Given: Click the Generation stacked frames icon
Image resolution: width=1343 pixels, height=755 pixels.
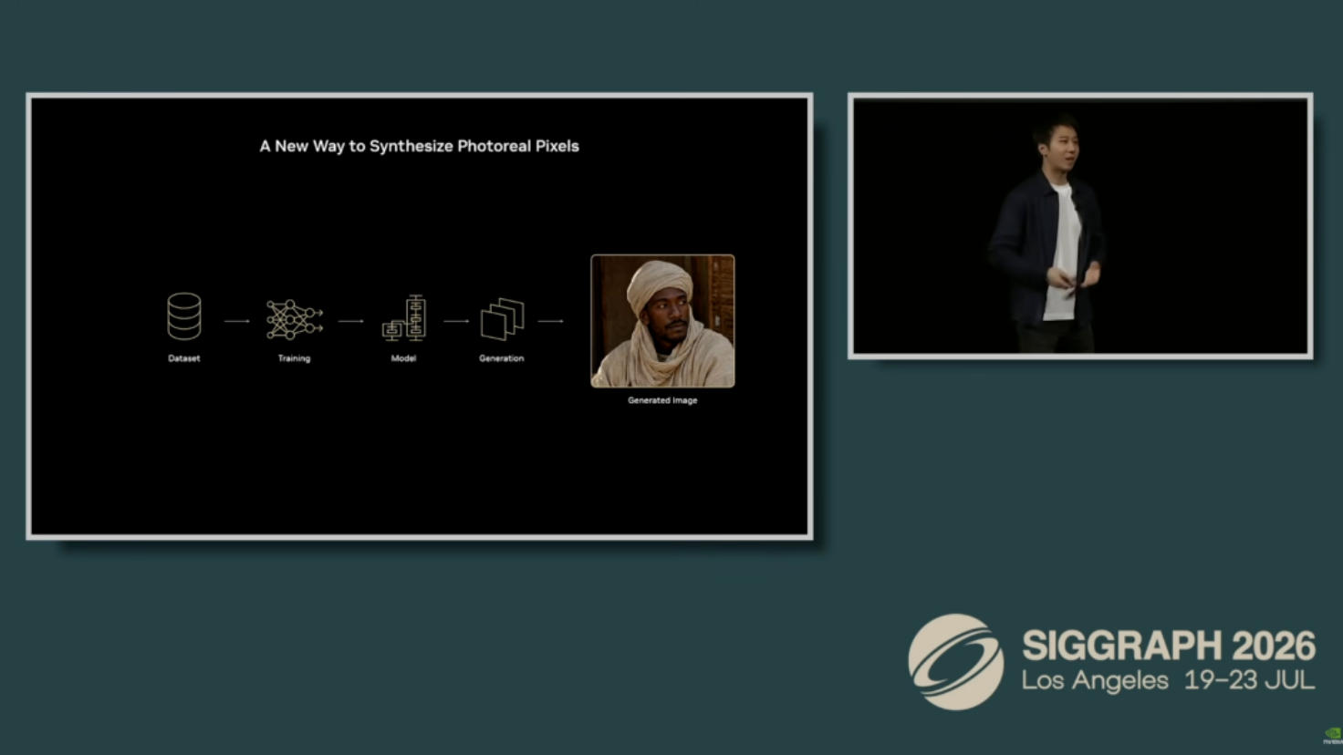Looking at the screenshot, I should pos(502,319).
